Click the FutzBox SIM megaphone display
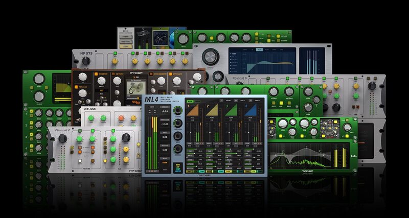The width and height of the screenshot is (409, 218). [135, 89]
